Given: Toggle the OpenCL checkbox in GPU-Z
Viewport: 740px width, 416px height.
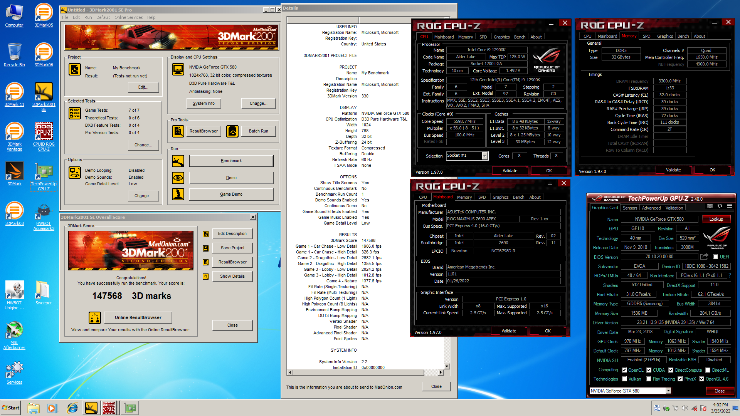Looking at the screenshot, I should coord(624,370).
